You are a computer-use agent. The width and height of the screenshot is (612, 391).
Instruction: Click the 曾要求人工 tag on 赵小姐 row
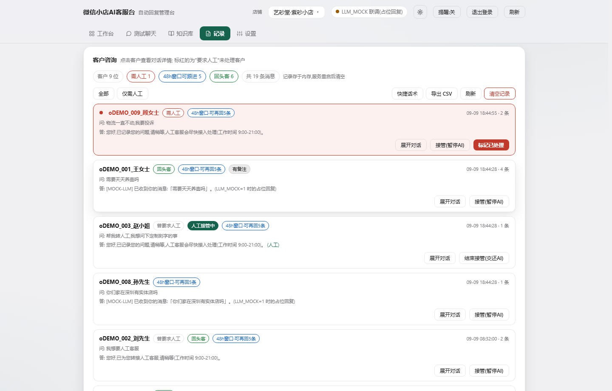pyautogui.click(x=169, y=226)
